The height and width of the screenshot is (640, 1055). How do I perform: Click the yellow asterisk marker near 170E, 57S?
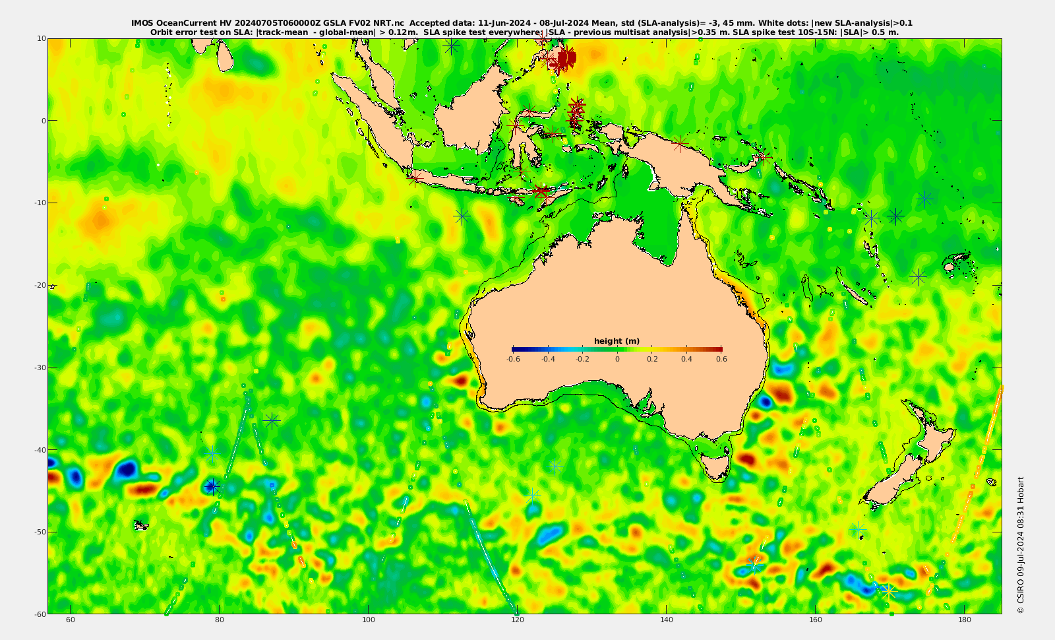[889, 591]
